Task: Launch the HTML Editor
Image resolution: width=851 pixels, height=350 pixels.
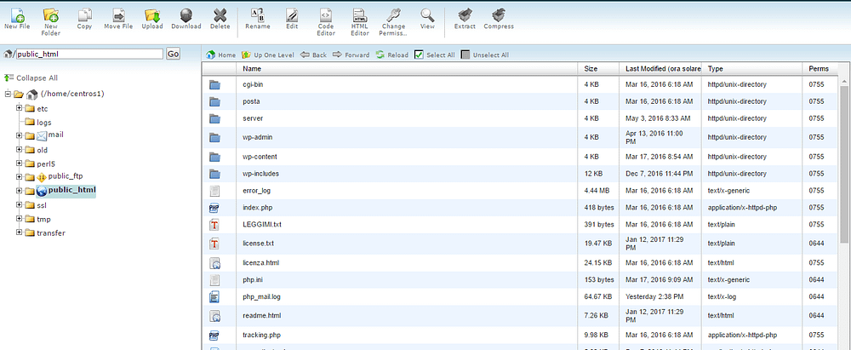Action: click(359, 14)
